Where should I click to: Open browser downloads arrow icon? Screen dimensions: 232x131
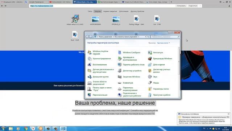click(x=229, y=6)
